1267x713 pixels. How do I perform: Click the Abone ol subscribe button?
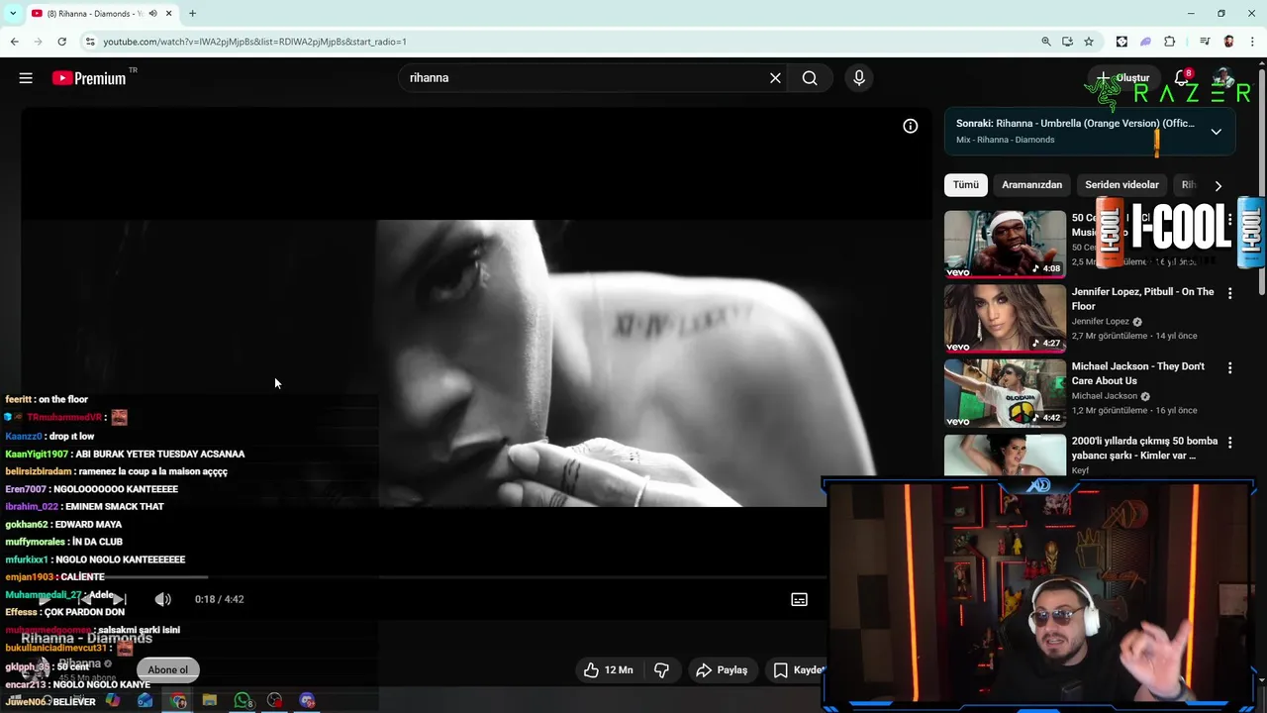coord(167,670)
